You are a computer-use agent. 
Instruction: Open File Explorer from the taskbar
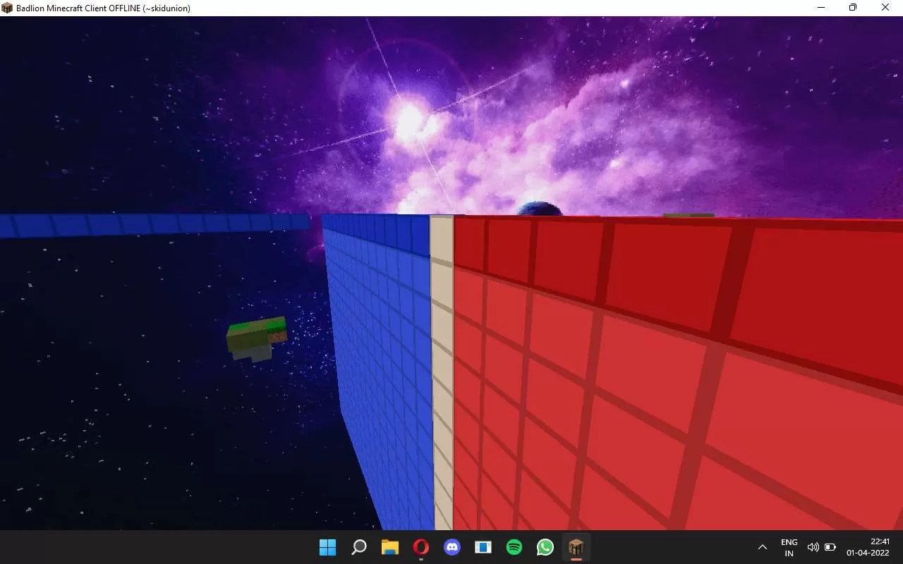coord(390,547)
